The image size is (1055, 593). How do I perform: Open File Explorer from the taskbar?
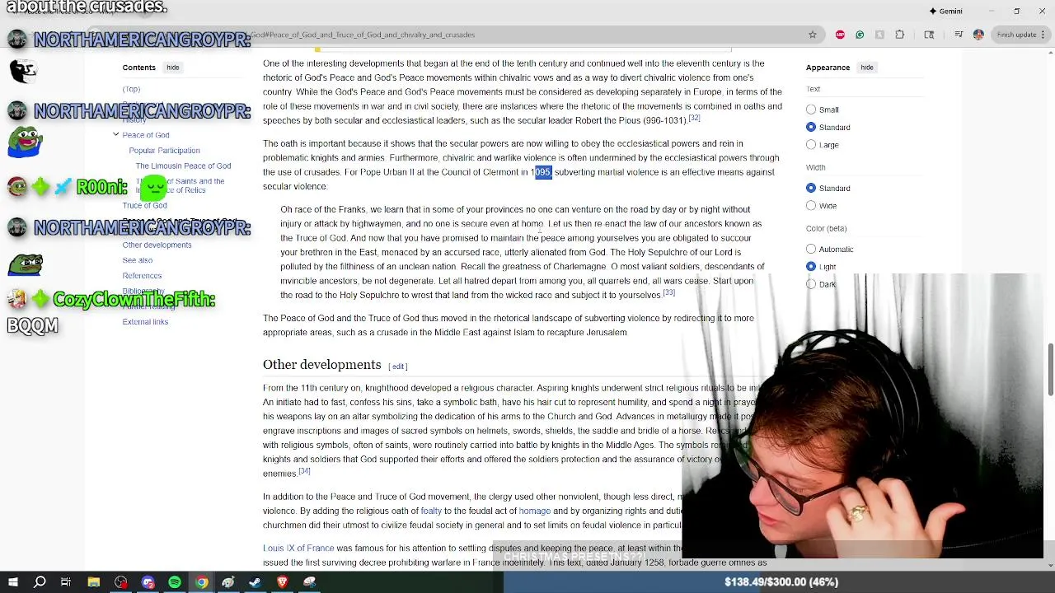(94, 582)
